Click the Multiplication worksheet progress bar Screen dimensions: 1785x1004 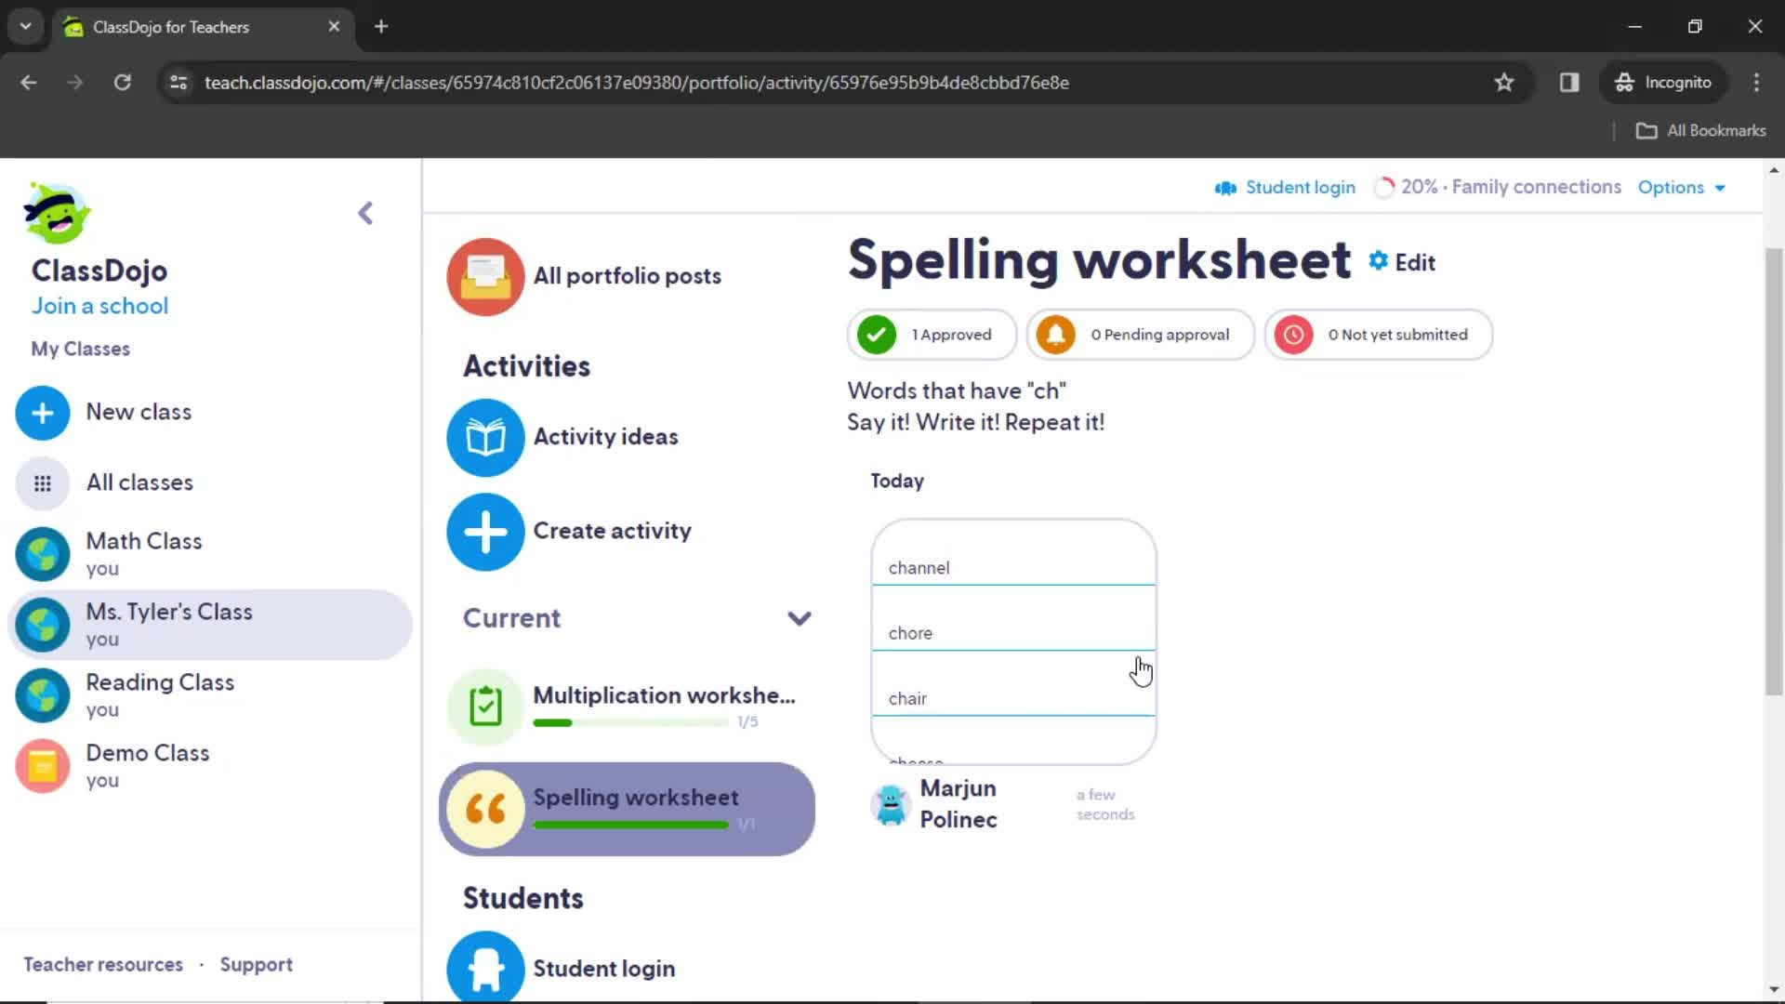click(630, 723)
